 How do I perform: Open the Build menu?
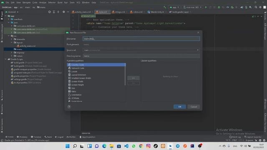(60, 2)
